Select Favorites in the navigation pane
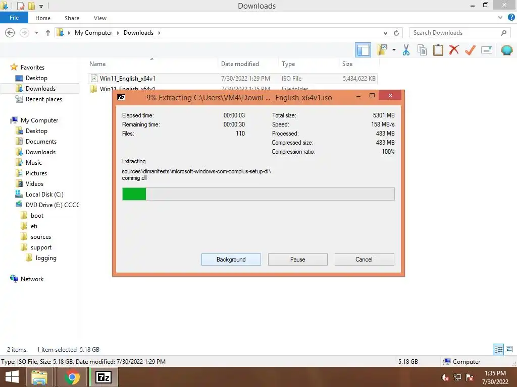Screen dimensions: 517x387 click(x=32, y=67)
